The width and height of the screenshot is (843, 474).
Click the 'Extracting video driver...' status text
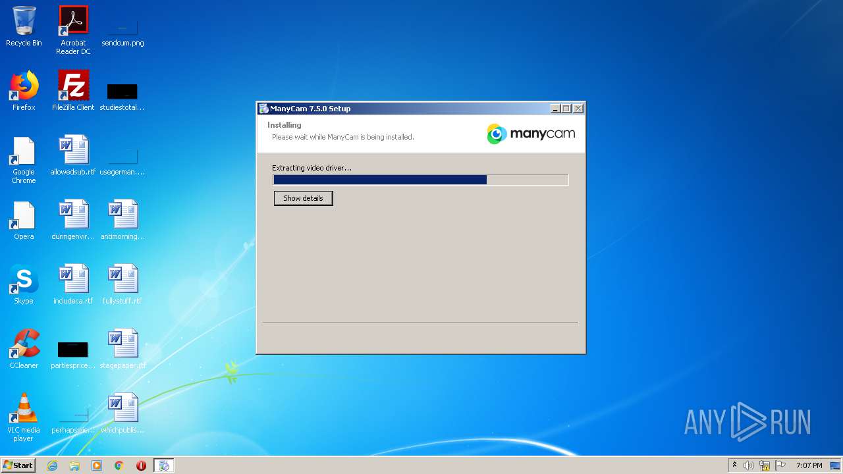(312, 168)
